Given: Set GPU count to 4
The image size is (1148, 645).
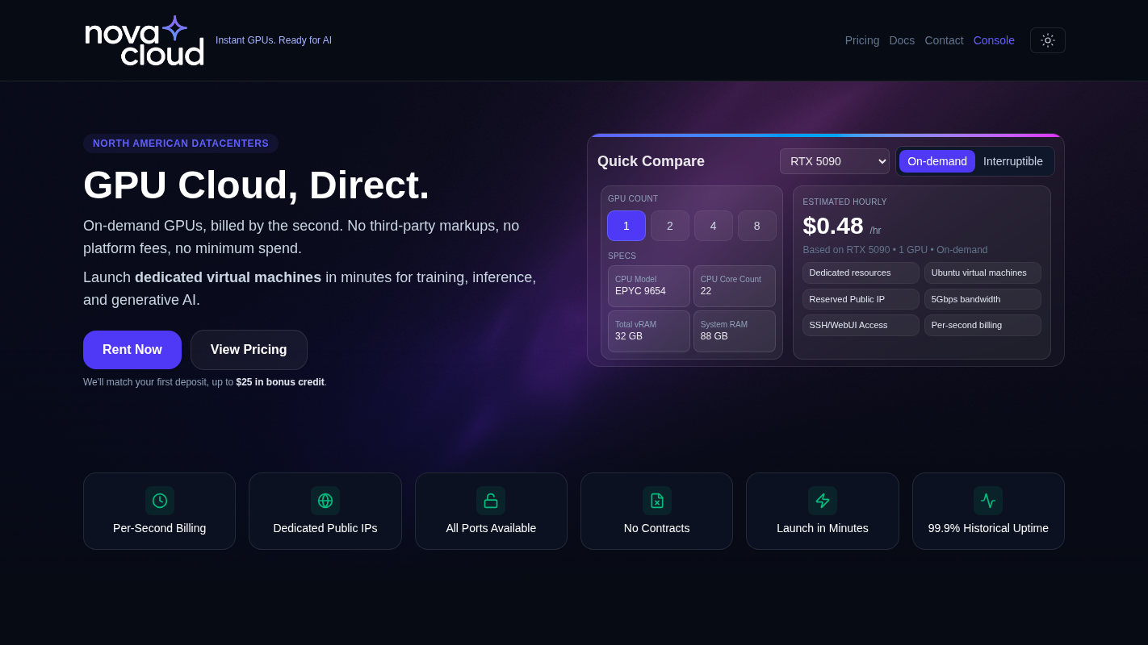Looking at the screenshot, I should [x=714, y=226].
